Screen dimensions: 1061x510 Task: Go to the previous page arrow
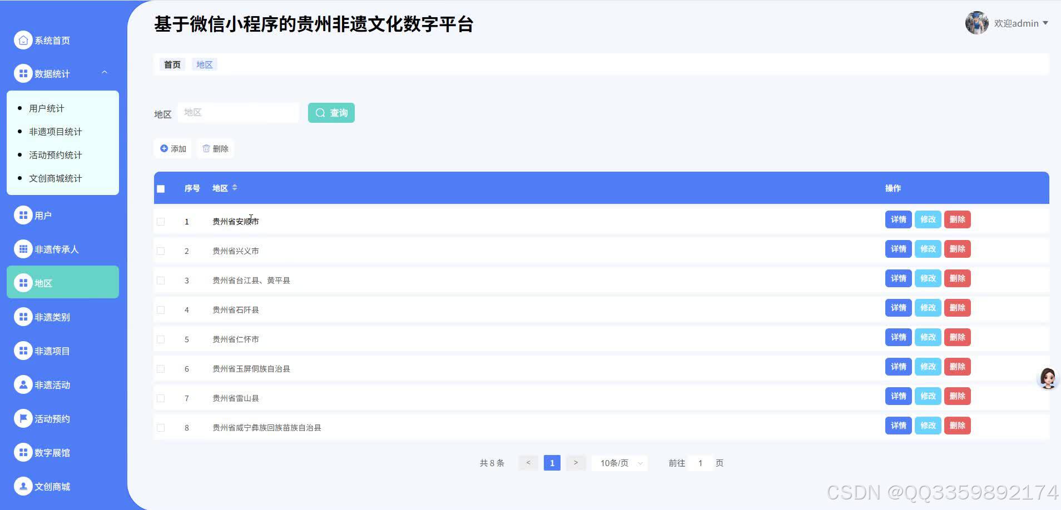[528, 463]
